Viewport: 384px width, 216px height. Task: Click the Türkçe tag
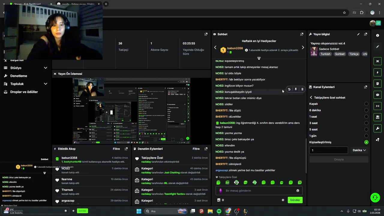354,54
